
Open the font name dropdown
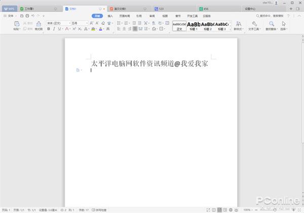click(70, 23)
